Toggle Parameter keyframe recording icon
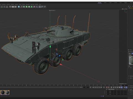133x99 pixels. 120,87
